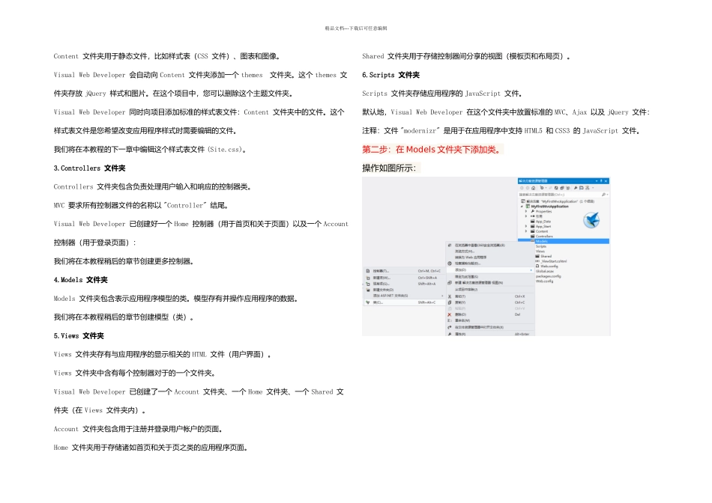Expand the Add ASP.NET Folder submenu
This screenshot has height=503, width=712.
click(405, 296)
